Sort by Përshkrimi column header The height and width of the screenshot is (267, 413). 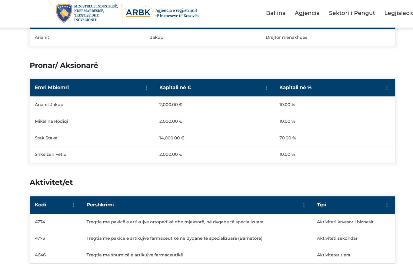click(100, 205)
